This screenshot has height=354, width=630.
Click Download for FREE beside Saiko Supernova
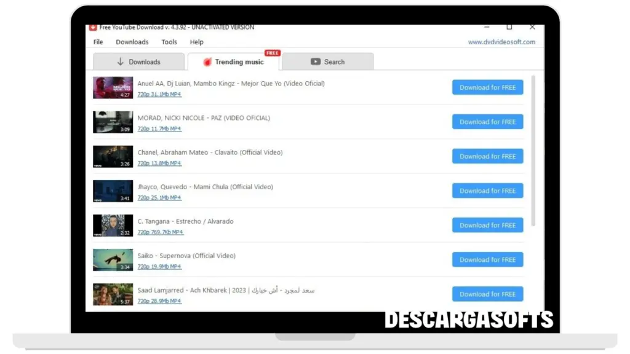click(487, 259)
